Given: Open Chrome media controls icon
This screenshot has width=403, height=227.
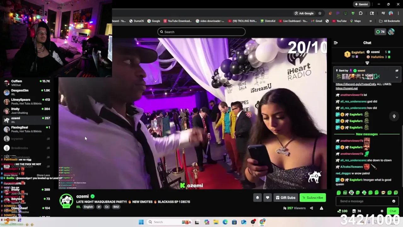Looking at the screenshot, I should point(383,13).
